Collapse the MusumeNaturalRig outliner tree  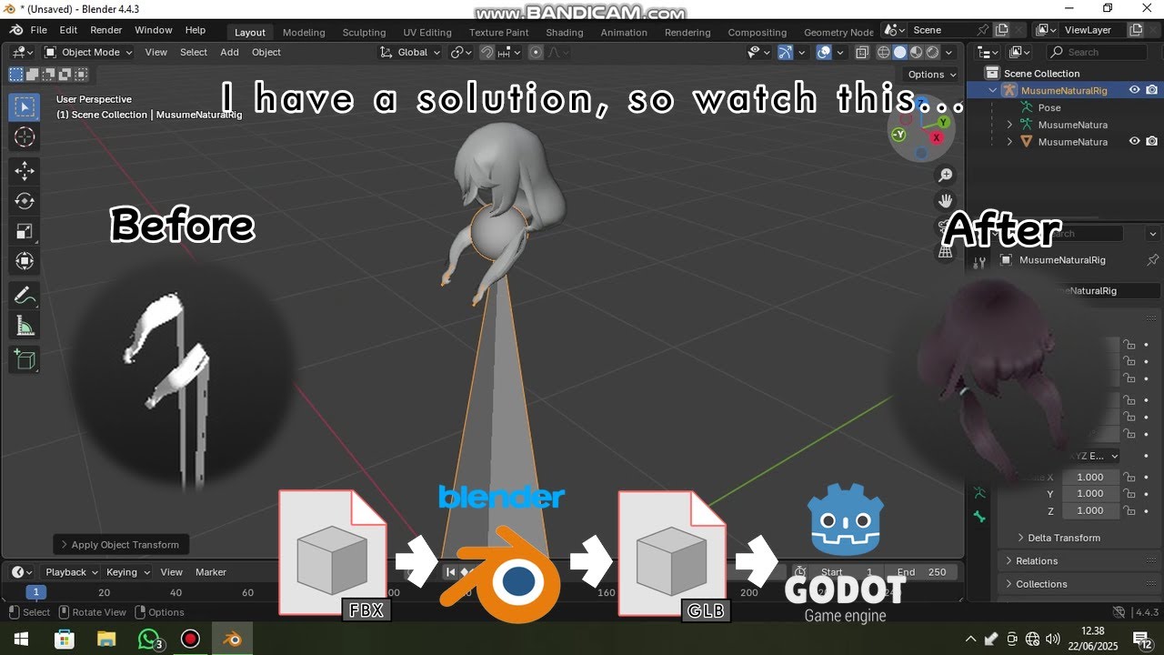(x=993, y=90)
